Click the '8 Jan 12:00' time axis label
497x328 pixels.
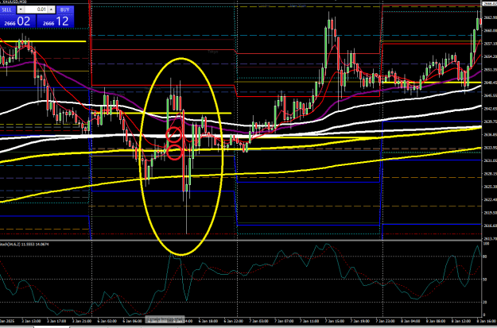coord(461,321)
